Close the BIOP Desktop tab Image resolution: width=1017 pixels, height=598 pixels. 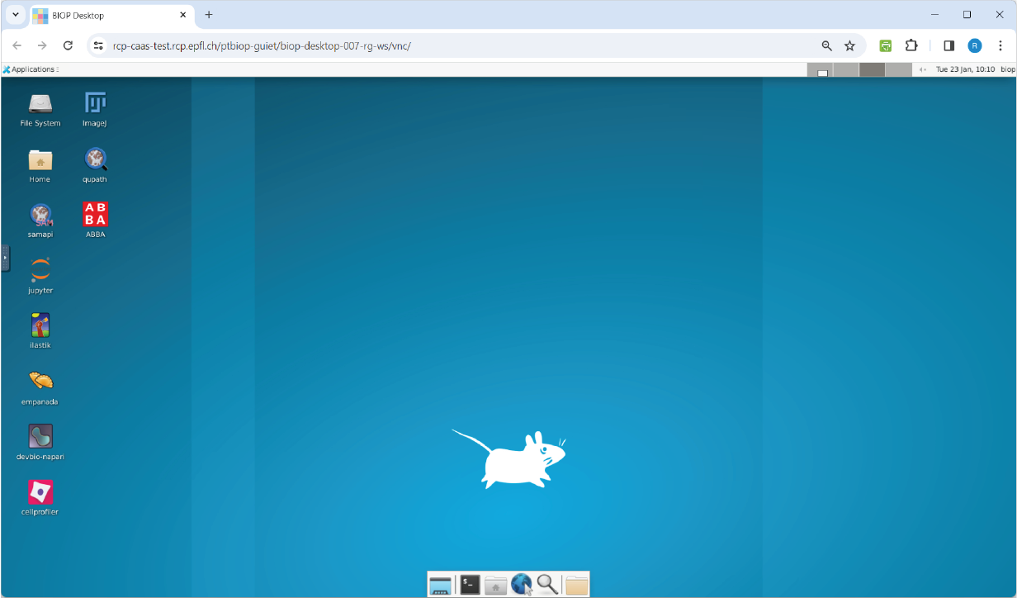183,15
